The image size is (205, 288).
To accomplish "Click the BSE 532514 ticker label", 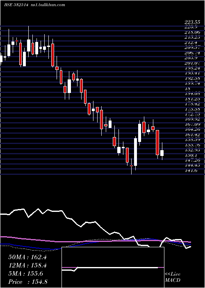I will [16, 5].
